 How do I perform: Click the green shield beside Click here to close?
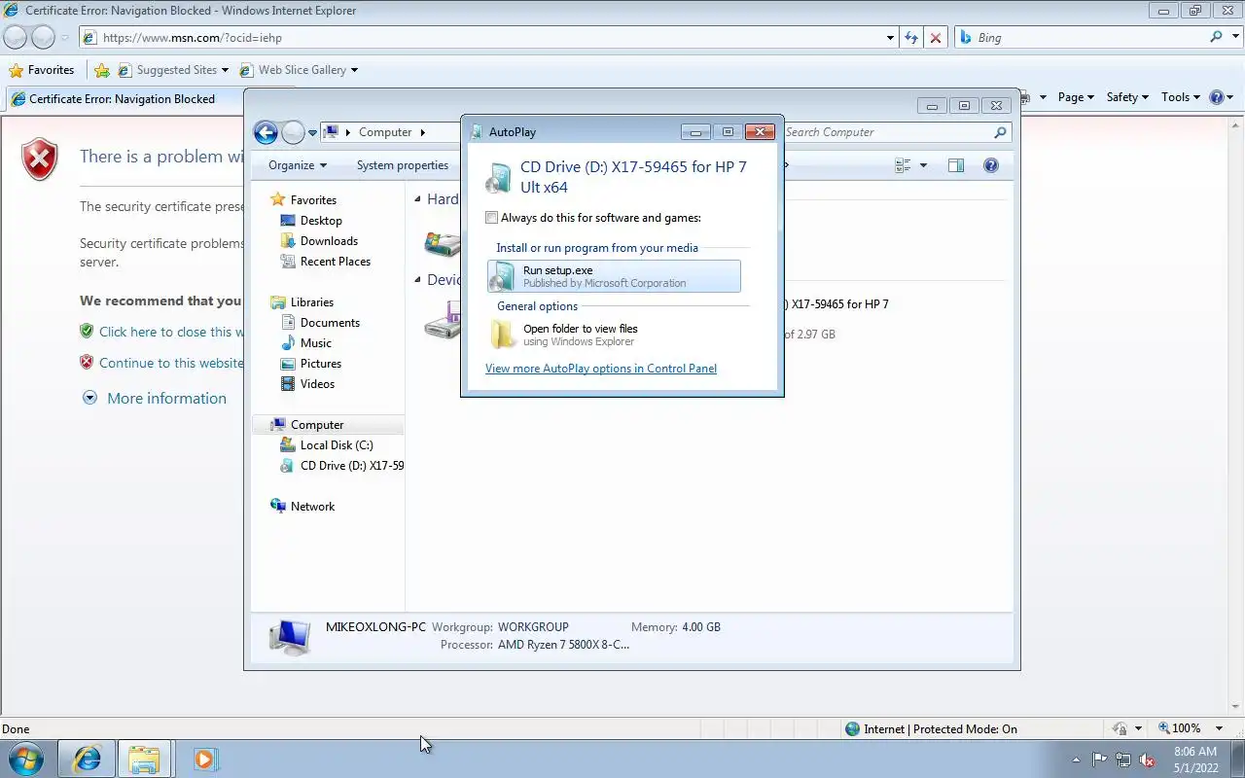(x=87, y=331)
